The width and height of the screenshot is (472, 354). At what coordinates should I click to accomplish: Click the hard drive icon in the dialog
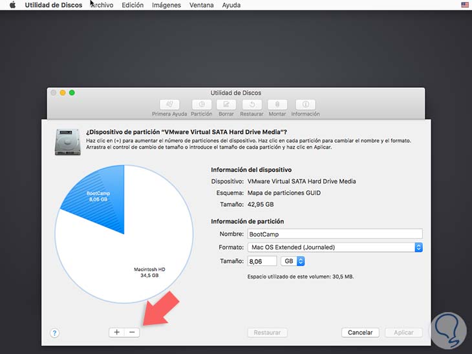tap(68, 142)
